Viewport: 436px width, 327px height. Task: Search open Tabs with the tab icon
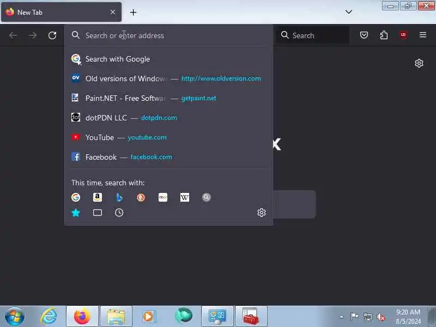98,213
